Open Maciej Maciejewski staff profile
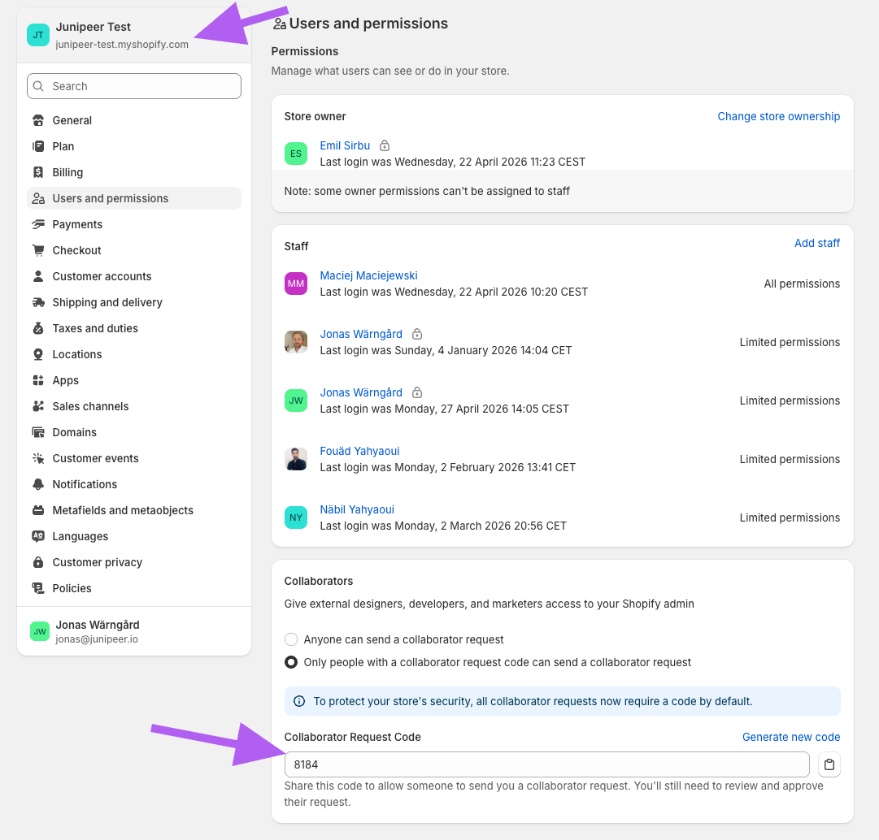 click(368, 275)
